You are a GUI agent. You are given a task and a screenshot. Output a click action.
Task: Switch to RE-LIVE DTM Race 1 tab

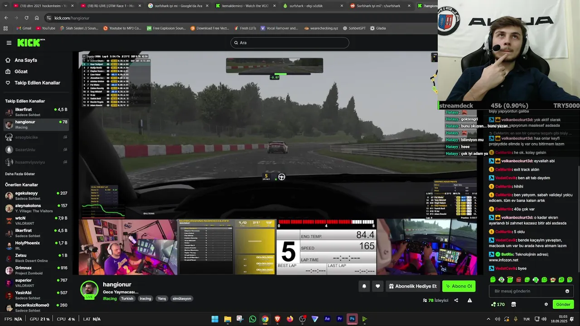point(111,6)
